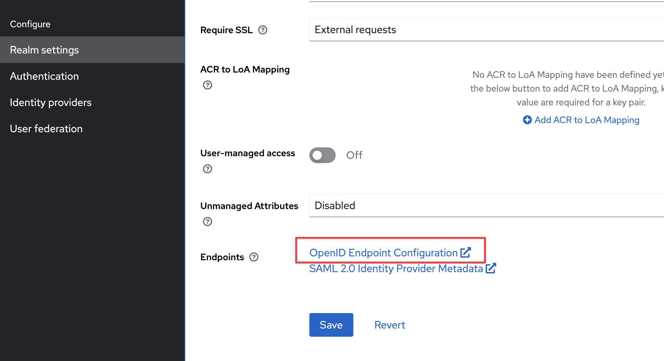Click the Endpoints help icon

(254, 257)
